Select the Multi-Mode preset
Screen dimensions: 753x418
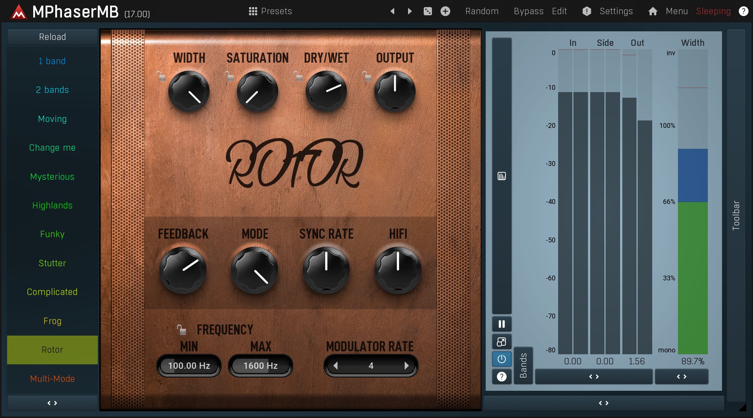tap(52, 378)
